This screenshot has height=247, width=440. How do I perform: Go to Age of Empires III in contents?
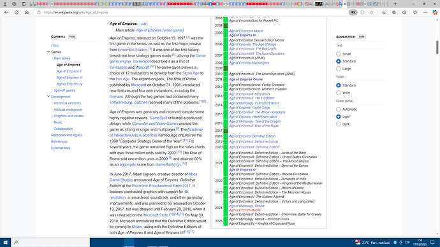70,78
